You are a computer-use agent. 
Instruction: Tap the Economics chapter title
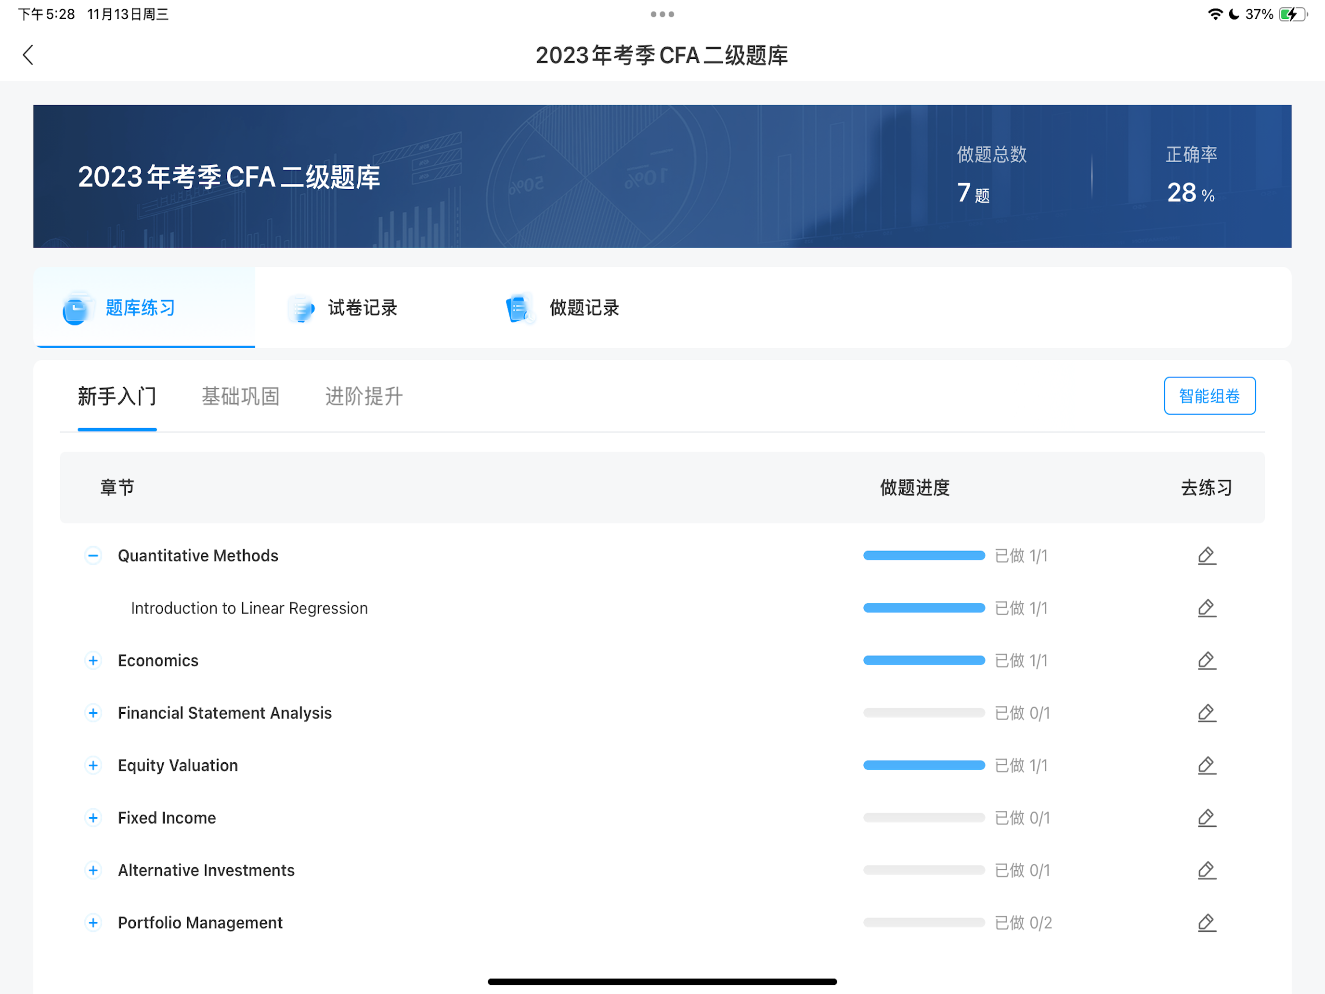158,660
